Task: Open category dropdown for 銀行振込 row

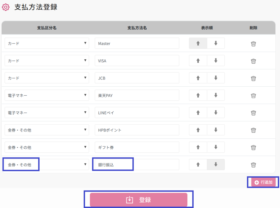Action: point(47,165)
